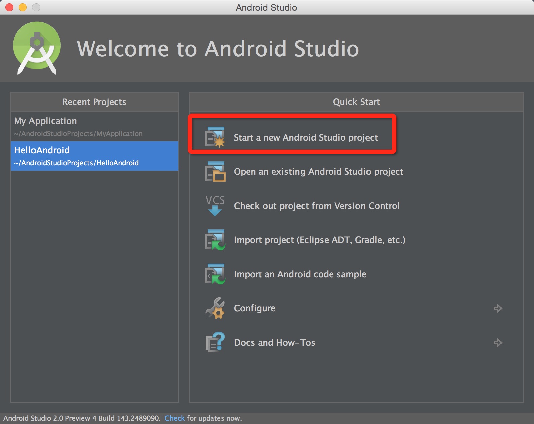Choose Import an Android code sample

(300, 274)
